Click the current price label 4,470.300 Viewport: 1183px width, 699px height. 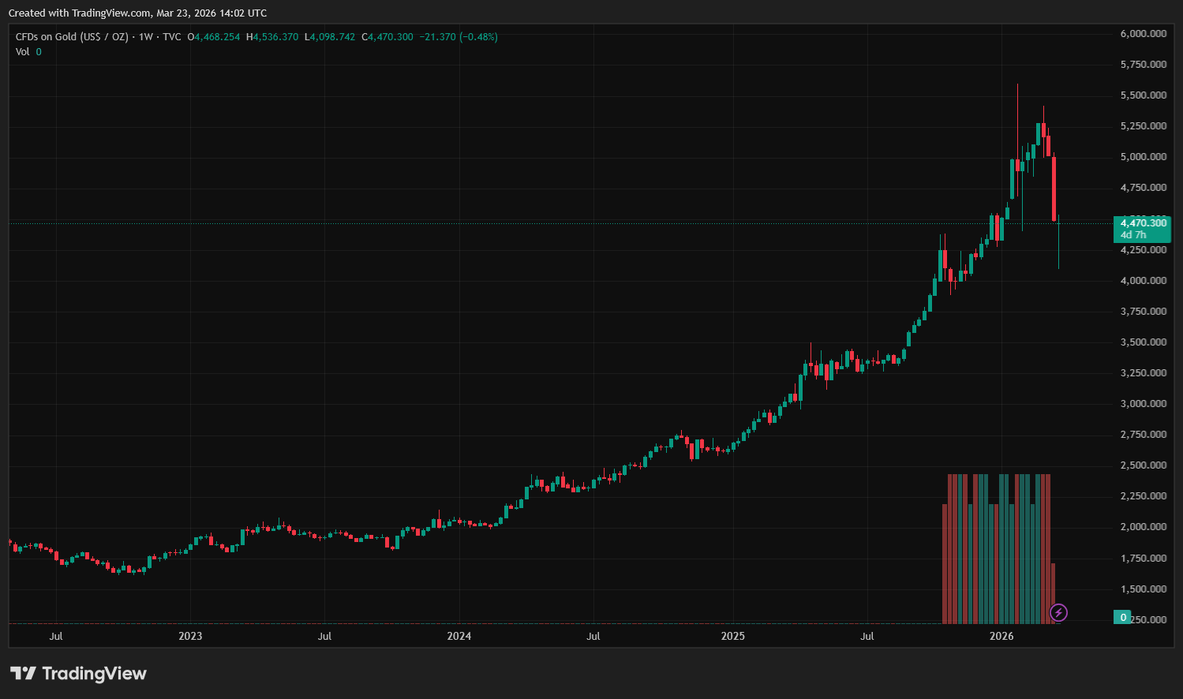[1143, 223]
